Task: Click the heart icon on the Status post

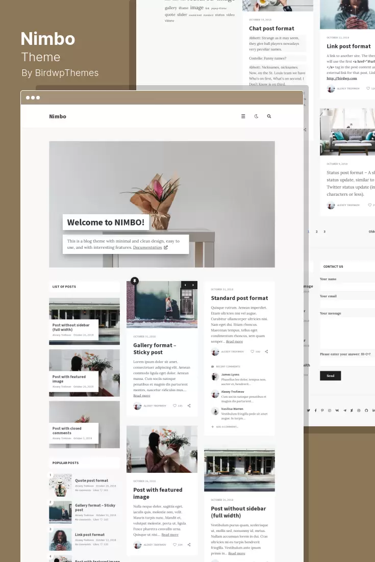Action: click(369, 205)
